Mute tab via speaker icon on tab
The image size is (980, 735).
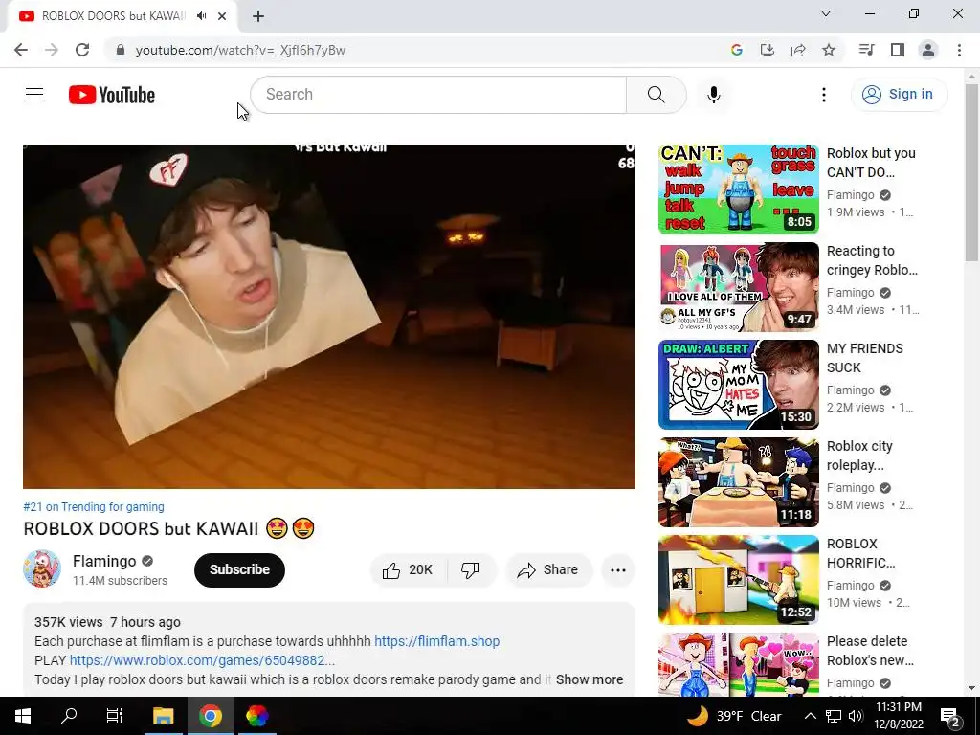pyautogui.click(x=201, y=16)
